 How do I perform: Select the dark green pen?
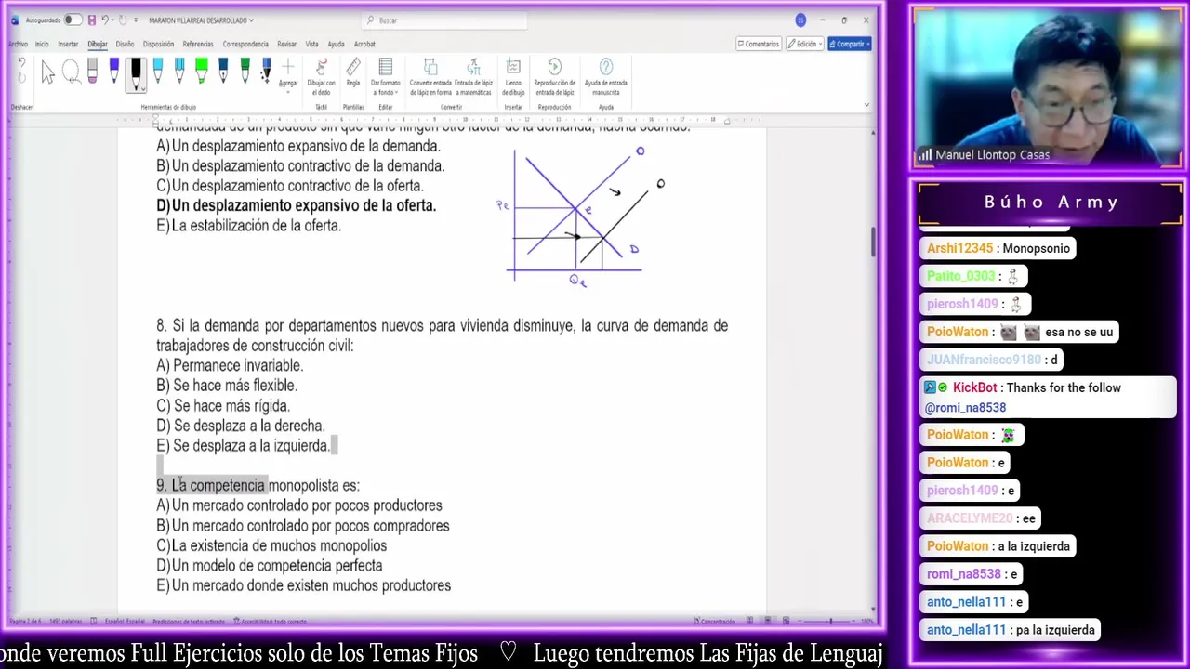pos(245,72)
